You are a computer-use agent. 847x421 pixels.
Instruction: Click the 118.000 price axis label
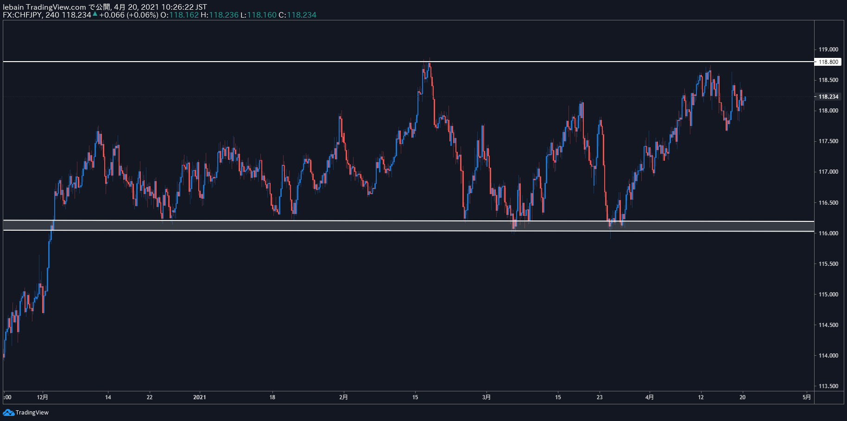(x=828, y=111)
